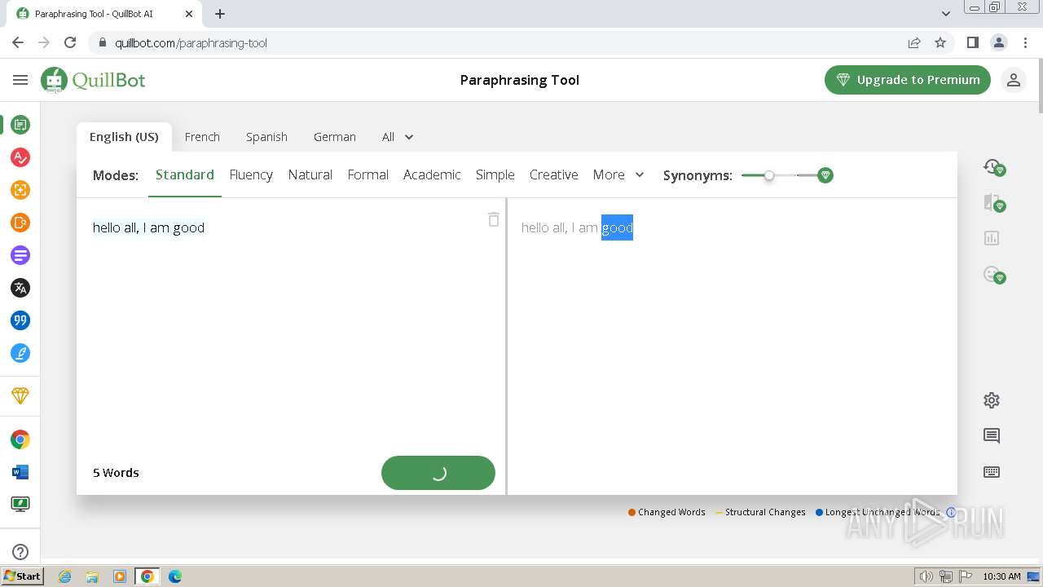This screenshot has width=1043, height=587.
Task: Click the 5 Words counter
Action: point(116,473)
